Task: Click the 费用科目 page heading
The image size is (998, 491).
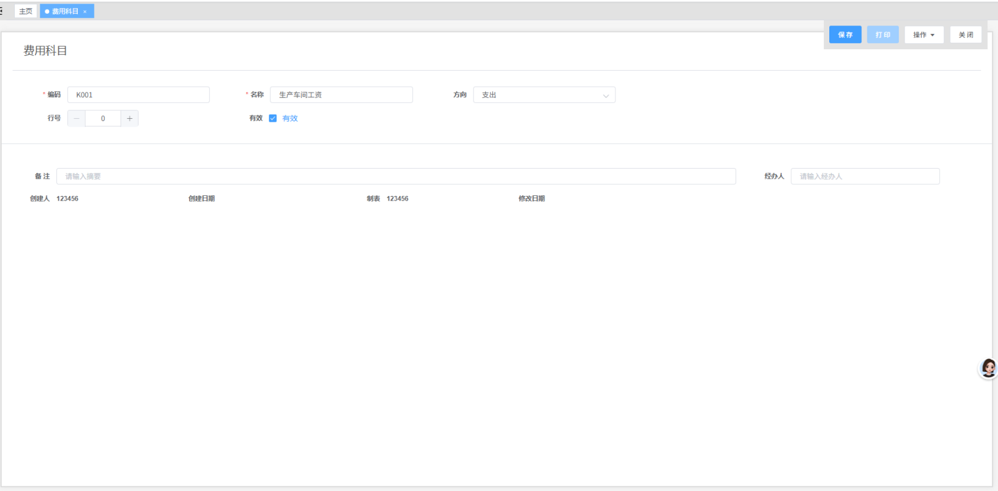Action: coord(45,51)
